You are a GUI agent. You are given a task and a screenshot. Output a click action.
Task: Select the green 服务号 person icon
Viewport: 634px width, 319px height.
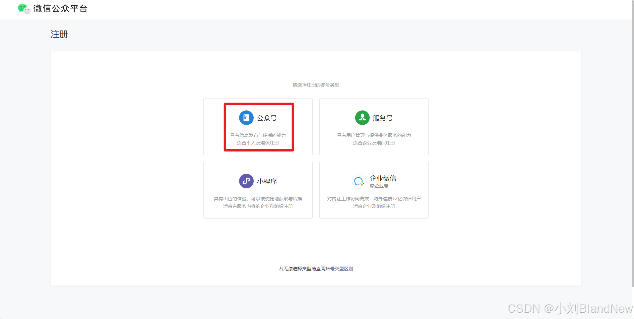click(x=362, y=118)
